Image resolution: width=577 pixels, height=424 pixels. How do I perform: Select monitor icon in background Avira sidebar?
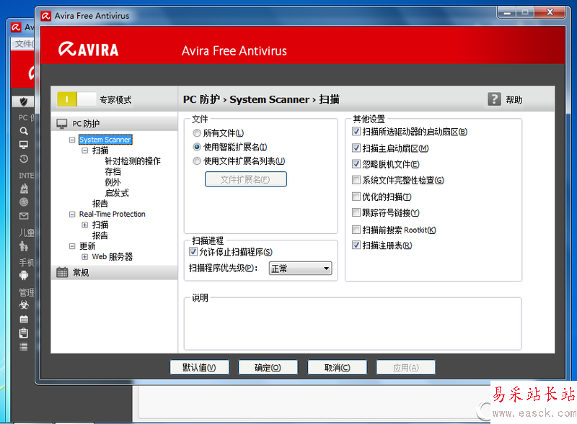coord(24,145)
